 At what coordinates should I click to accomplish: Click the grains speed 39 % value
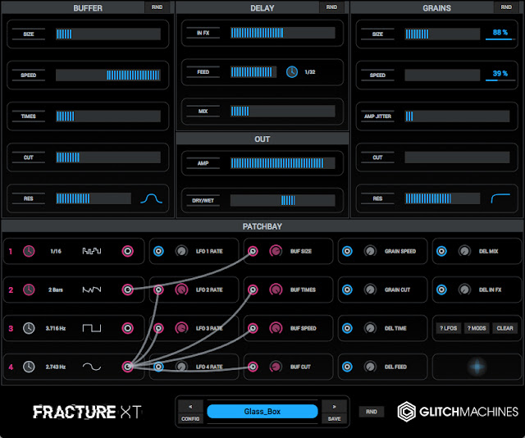point(500,73)
